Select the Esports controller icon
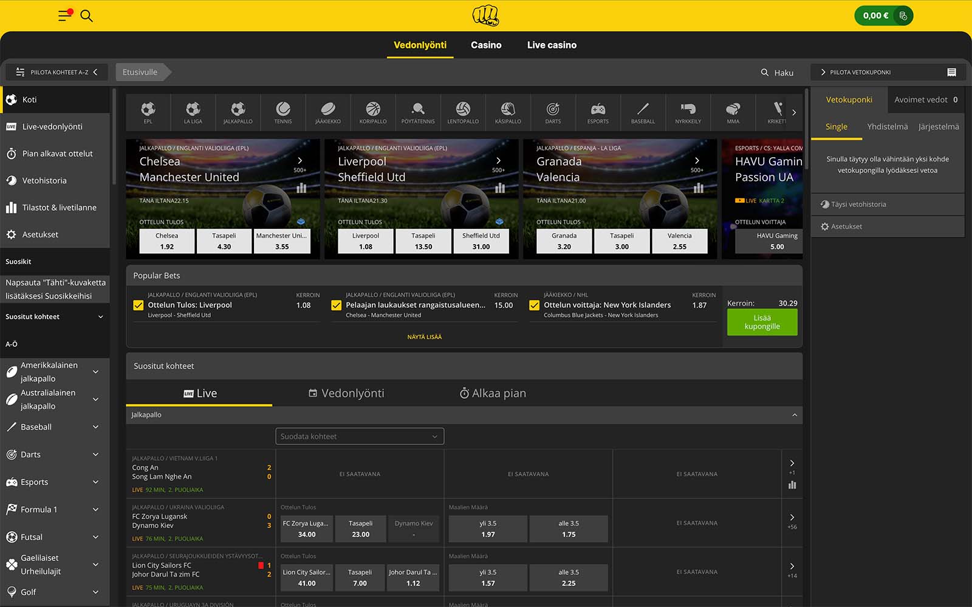The image size is (972, 607). [598, 112]
